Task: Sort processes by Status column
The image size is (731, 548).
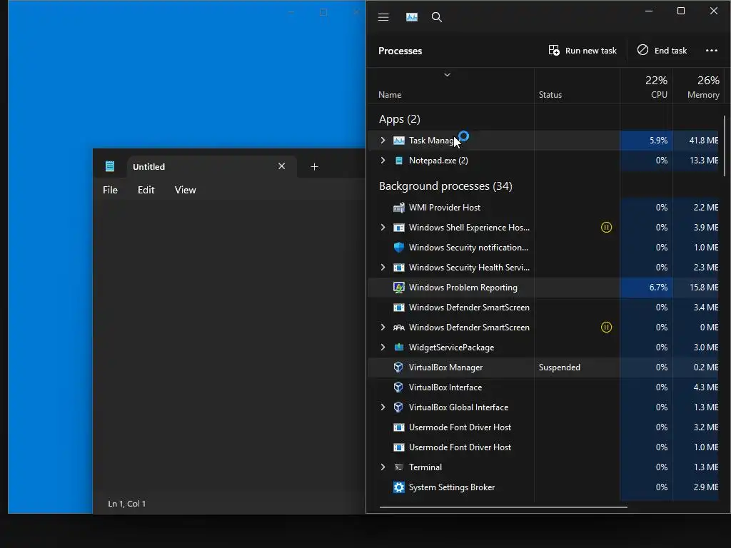Action: pos(550,95)
